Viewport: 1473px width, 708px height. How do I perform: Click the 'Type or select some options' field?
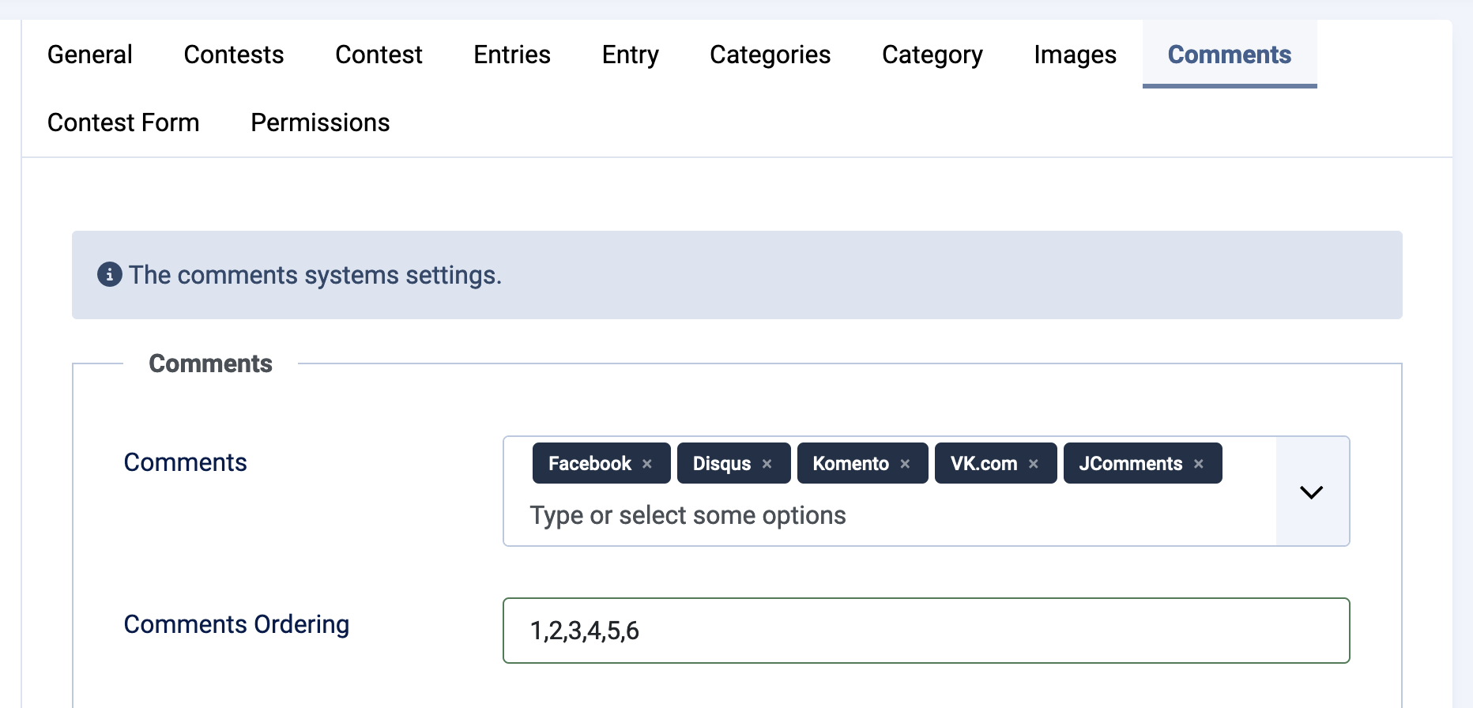tap(688, 515)
